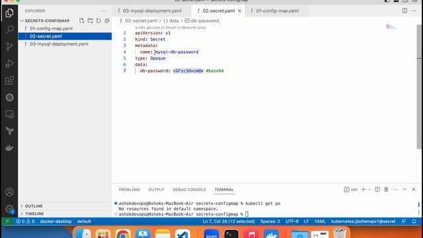The width and height of the screenshot is (423, 238).
Task: Open the OUTPUT panel tab
Action: click(x=156, y=190)
